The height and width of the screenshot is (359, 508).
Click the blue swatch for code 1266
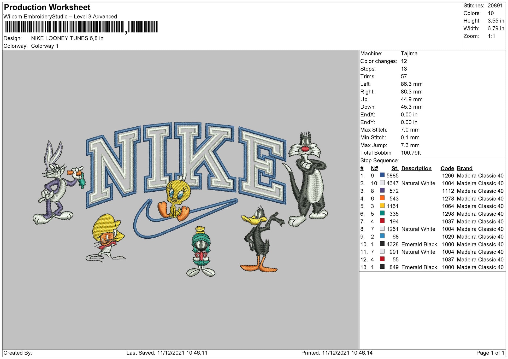[382, 175]
